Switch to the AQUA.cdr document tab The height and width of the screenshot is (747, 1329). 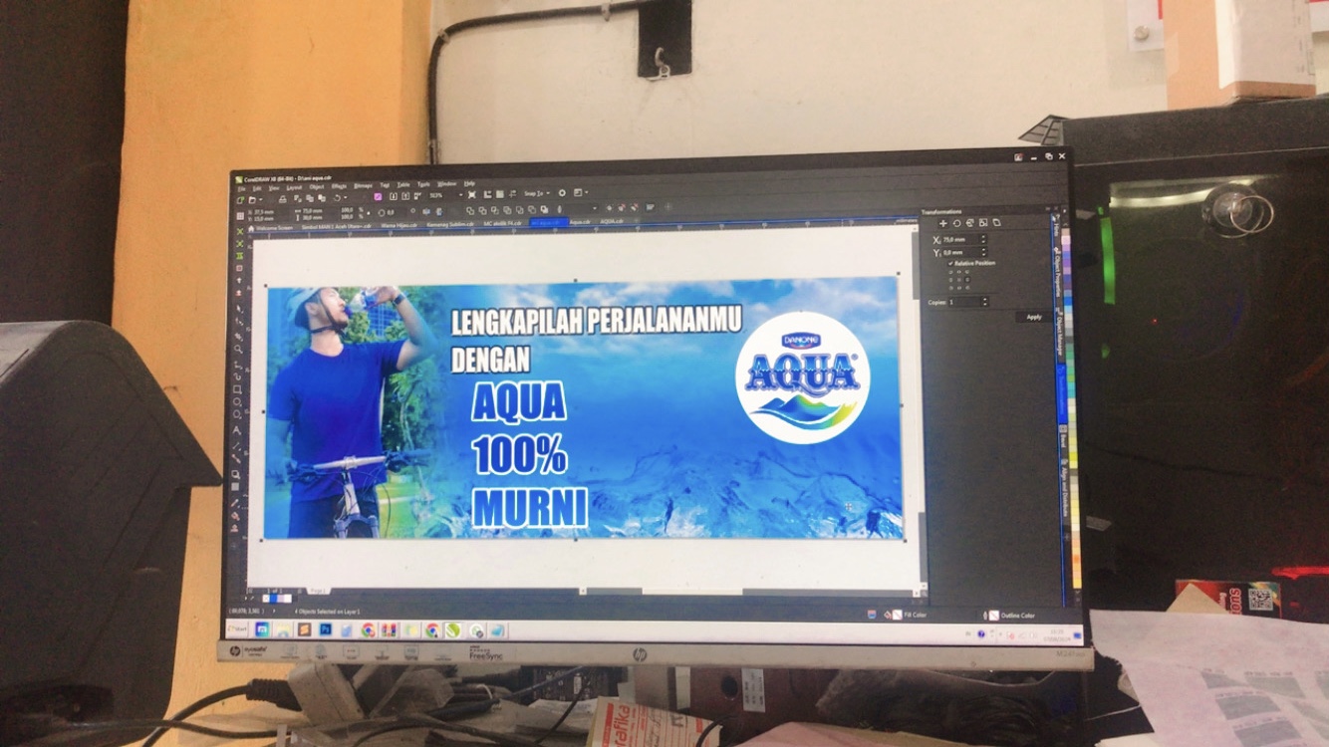pyautogui.click(x=611, y=222)
